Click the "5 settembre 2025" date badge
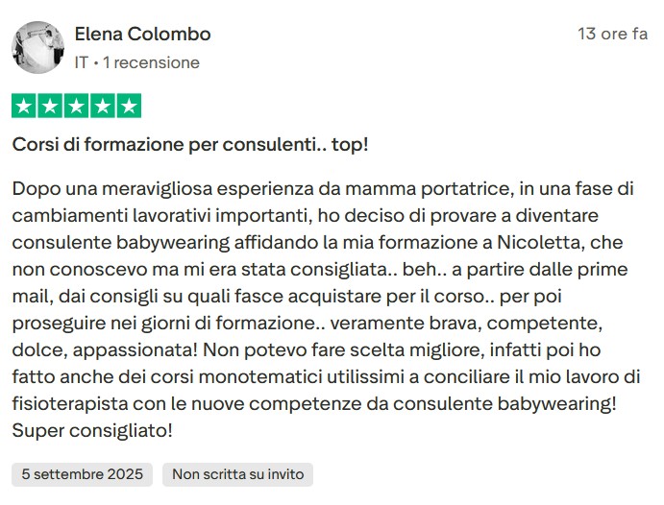664x505 pixels. point(83,474)
